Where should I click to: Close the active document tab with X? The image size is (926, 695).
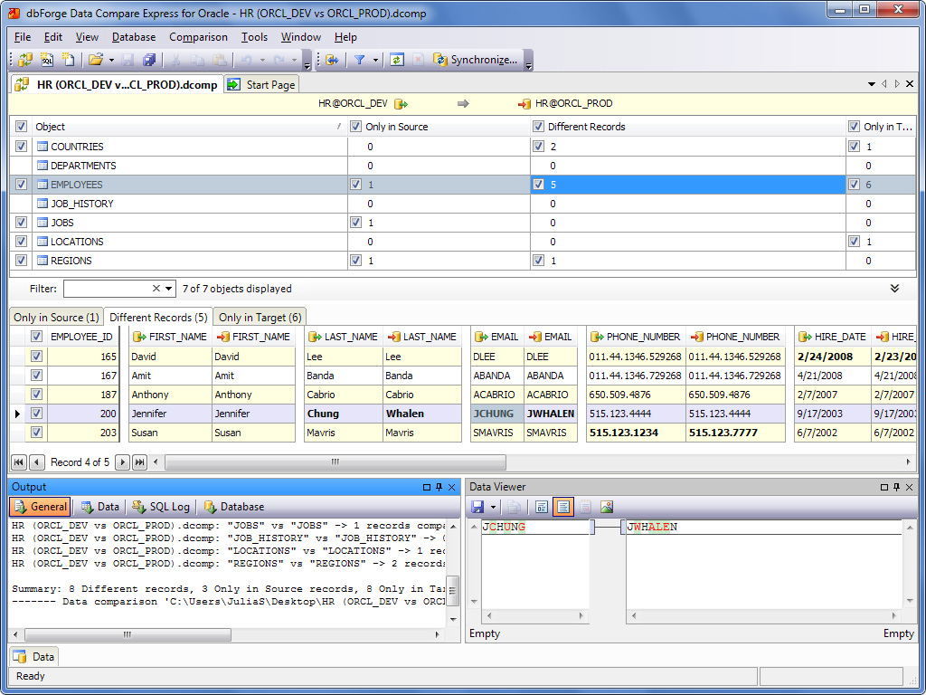pos(911,84)
